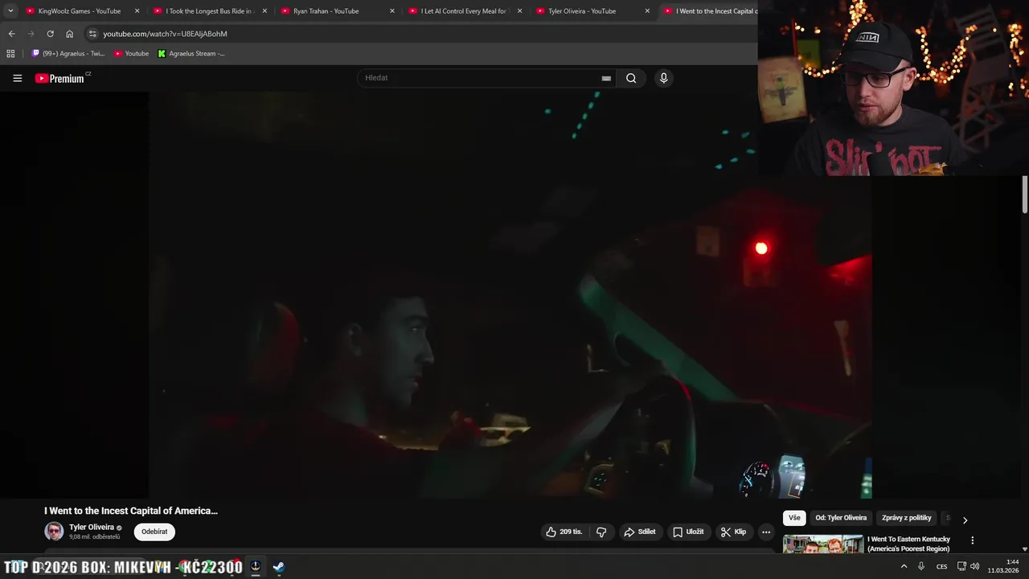This screenshot has width=1029, height=579.
Task: Open browser tab search dropdown
Action: [x=10, y=11]
